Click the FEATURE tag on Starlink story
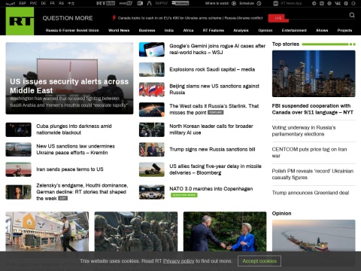361x271 pixels. click(216, 112)
